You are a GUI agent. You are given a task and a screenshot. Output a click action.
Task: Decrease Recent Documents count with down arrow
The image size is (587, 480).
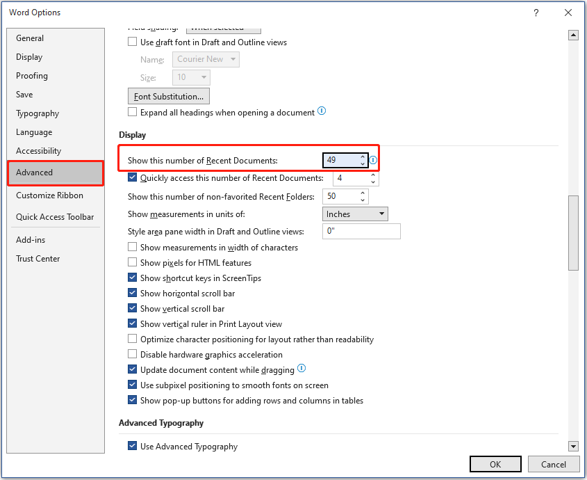(x=363, y=164)
